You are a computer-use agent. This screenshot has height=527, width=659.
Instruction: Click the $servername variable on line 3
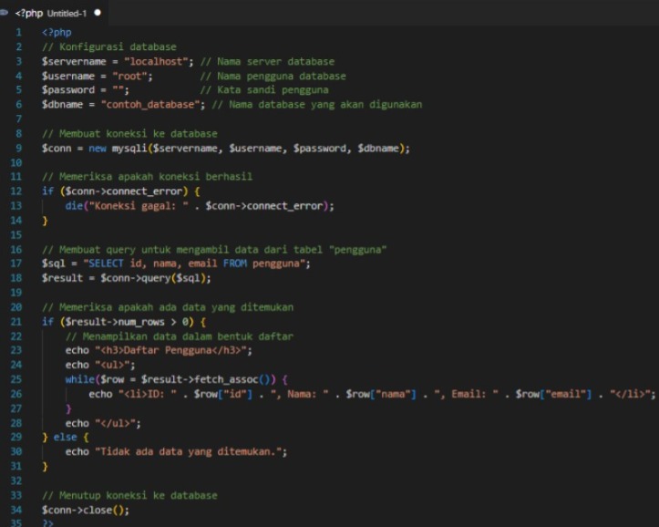click(x=74, y=61)
